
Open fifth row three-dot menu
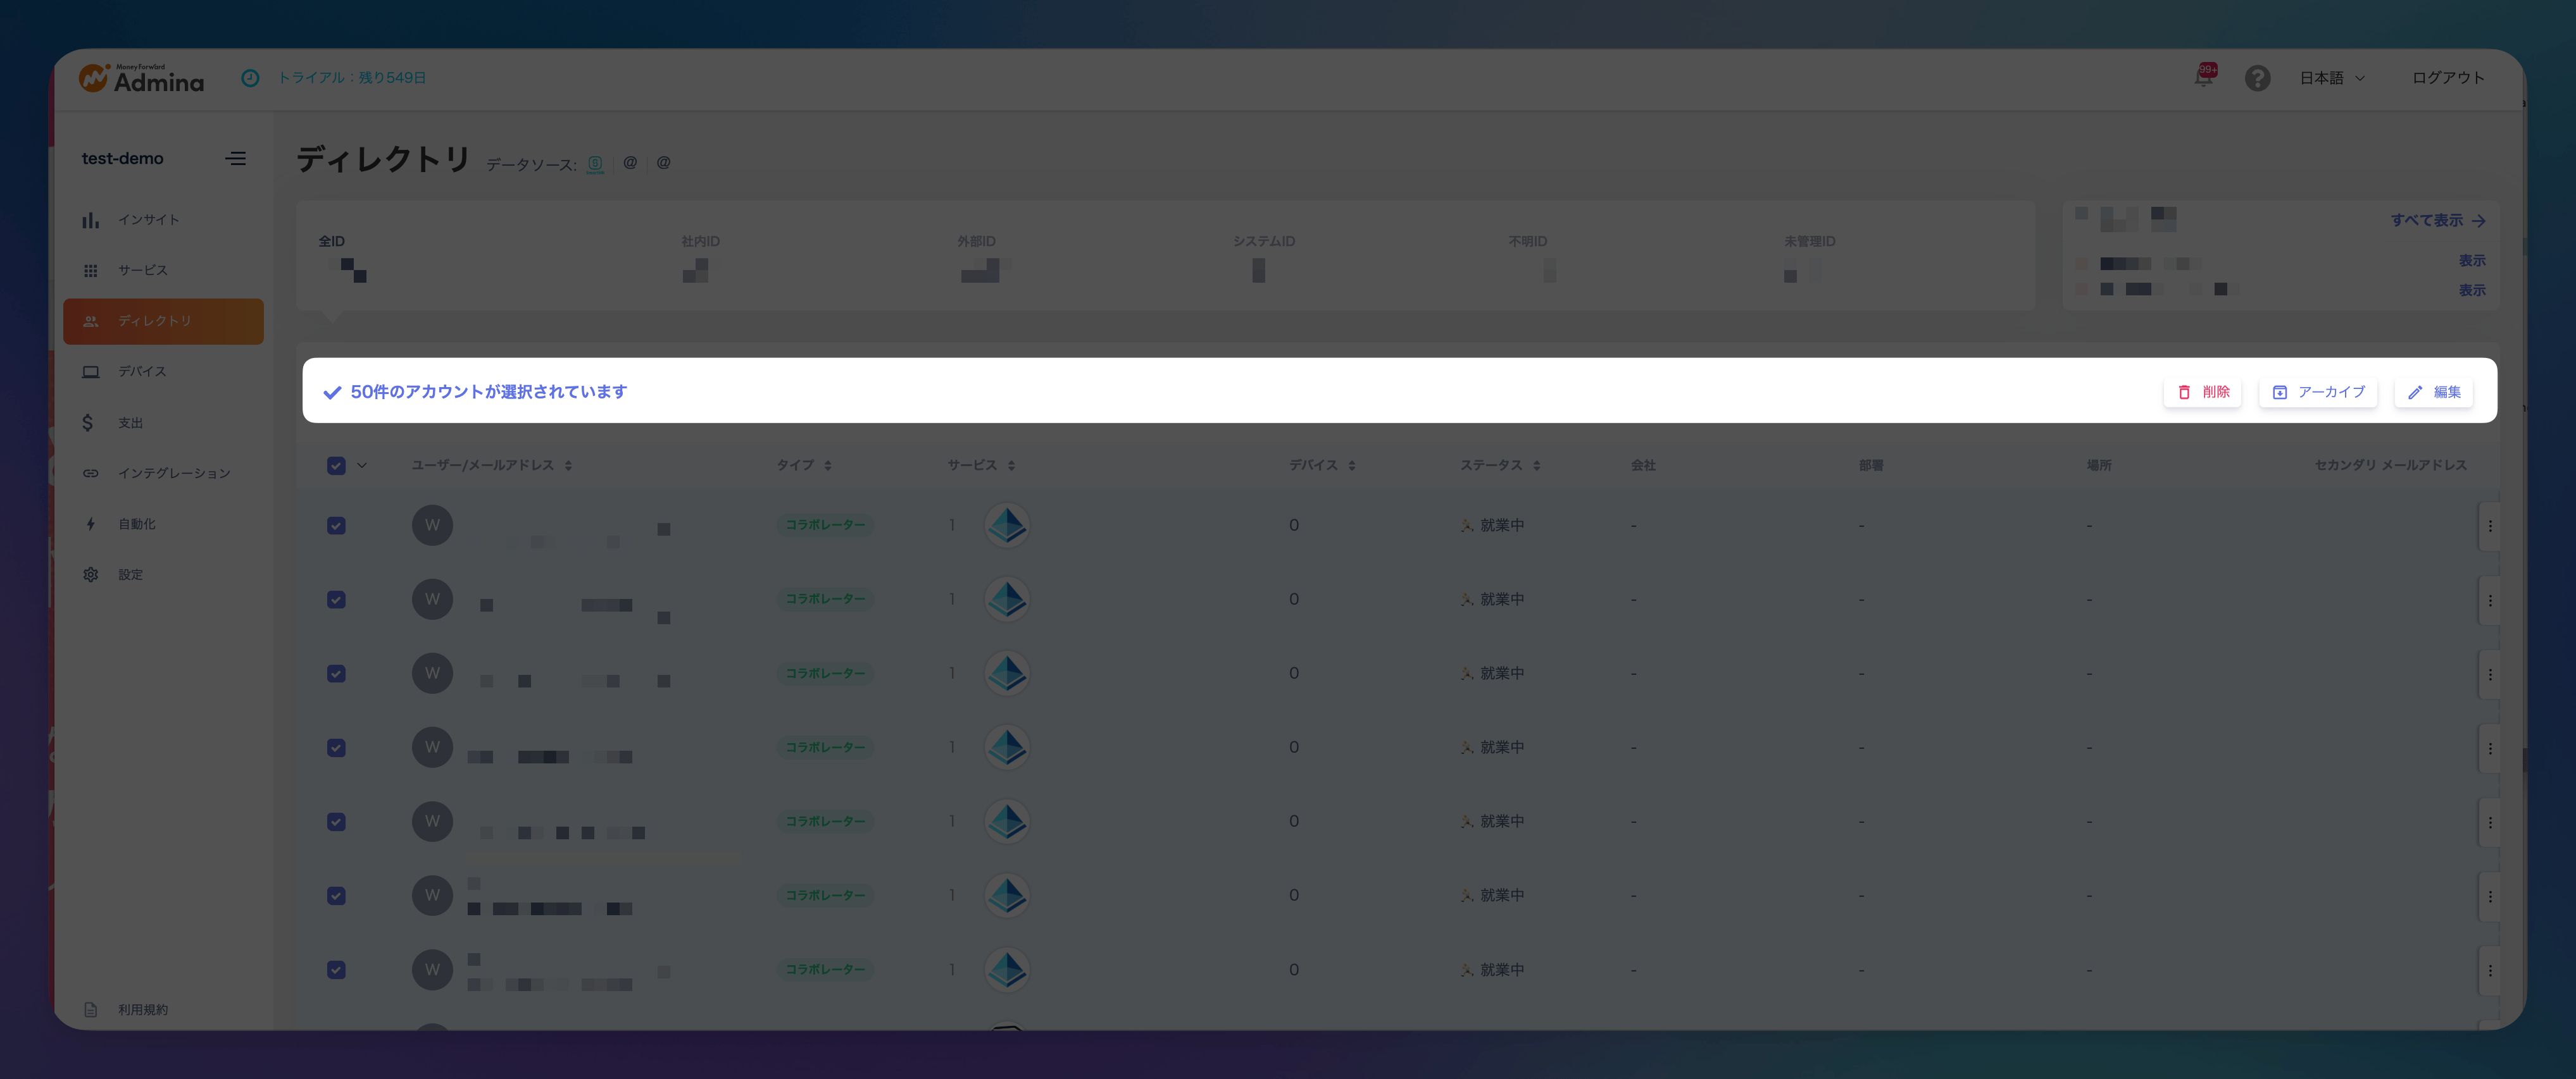[x=2489, y=821]
